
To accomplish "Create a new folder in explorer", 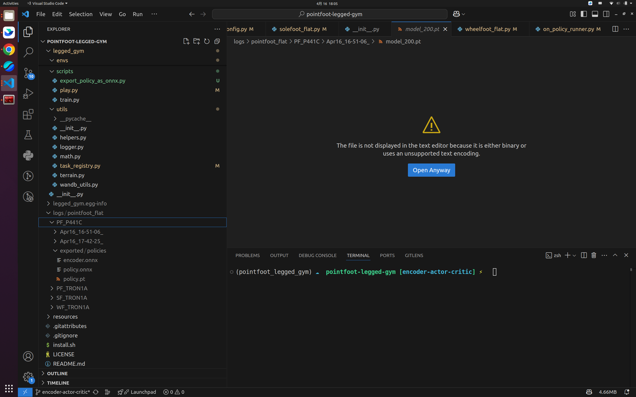I will (x=197, y=41).
